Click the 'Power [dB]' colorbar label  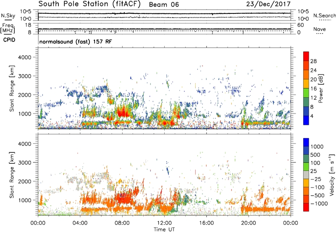pos(321,88)
